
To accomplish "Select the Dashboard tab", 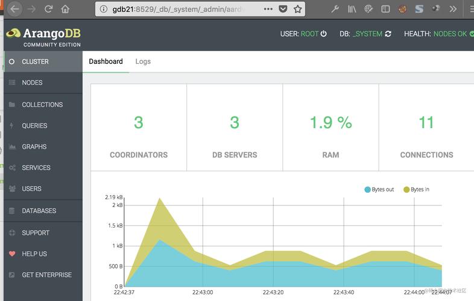I will [106, 61].
